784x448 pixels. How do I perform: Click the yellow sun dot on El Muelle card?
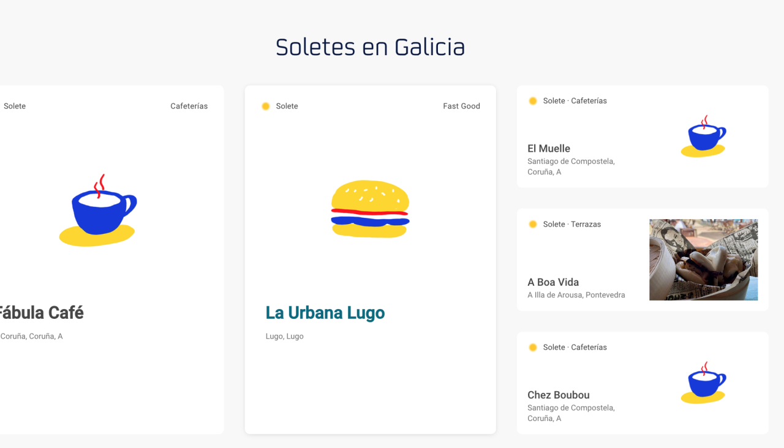click(533, 101)
